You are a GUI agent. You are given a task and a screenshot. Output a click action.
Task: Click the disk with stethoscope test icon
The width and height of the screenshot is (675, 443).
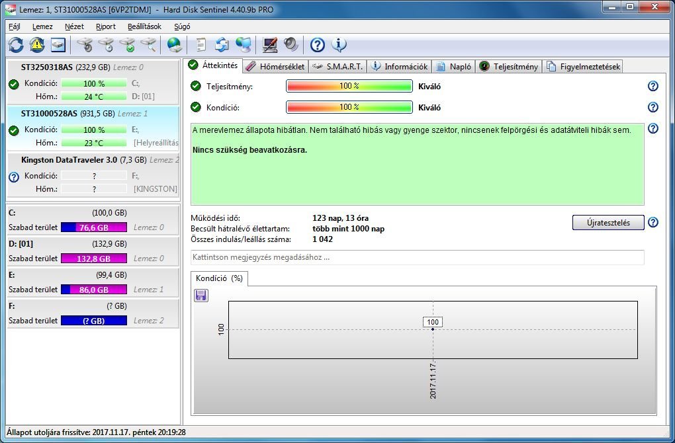click(85, 45)
